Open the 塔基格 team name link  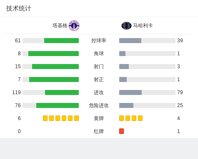click(x=60, y=26)
